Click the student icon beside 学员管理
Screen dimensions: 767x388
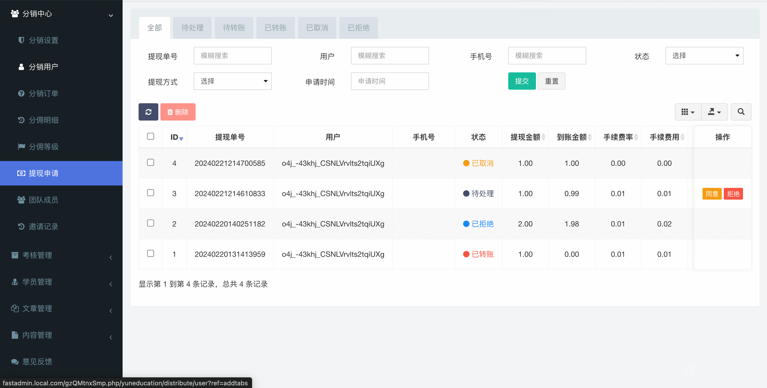click(15, 282)
